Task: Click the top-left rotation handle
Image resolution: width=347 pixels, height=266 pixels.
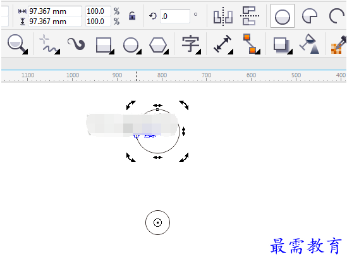Action: point(131,105)
